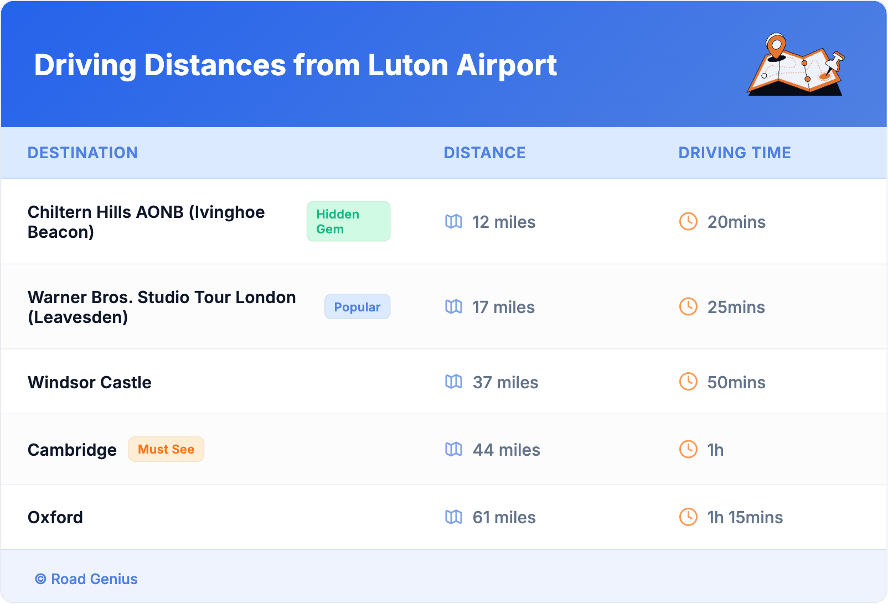Toggle the Hidden Gem badge
Screen dimensions: 888x604
point(348,221)
